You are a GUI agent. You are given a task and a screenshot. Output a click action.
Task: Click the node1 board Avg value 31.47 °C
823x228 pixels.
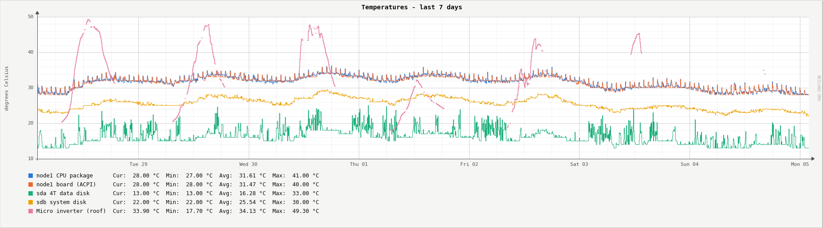[x=252, y=185]
